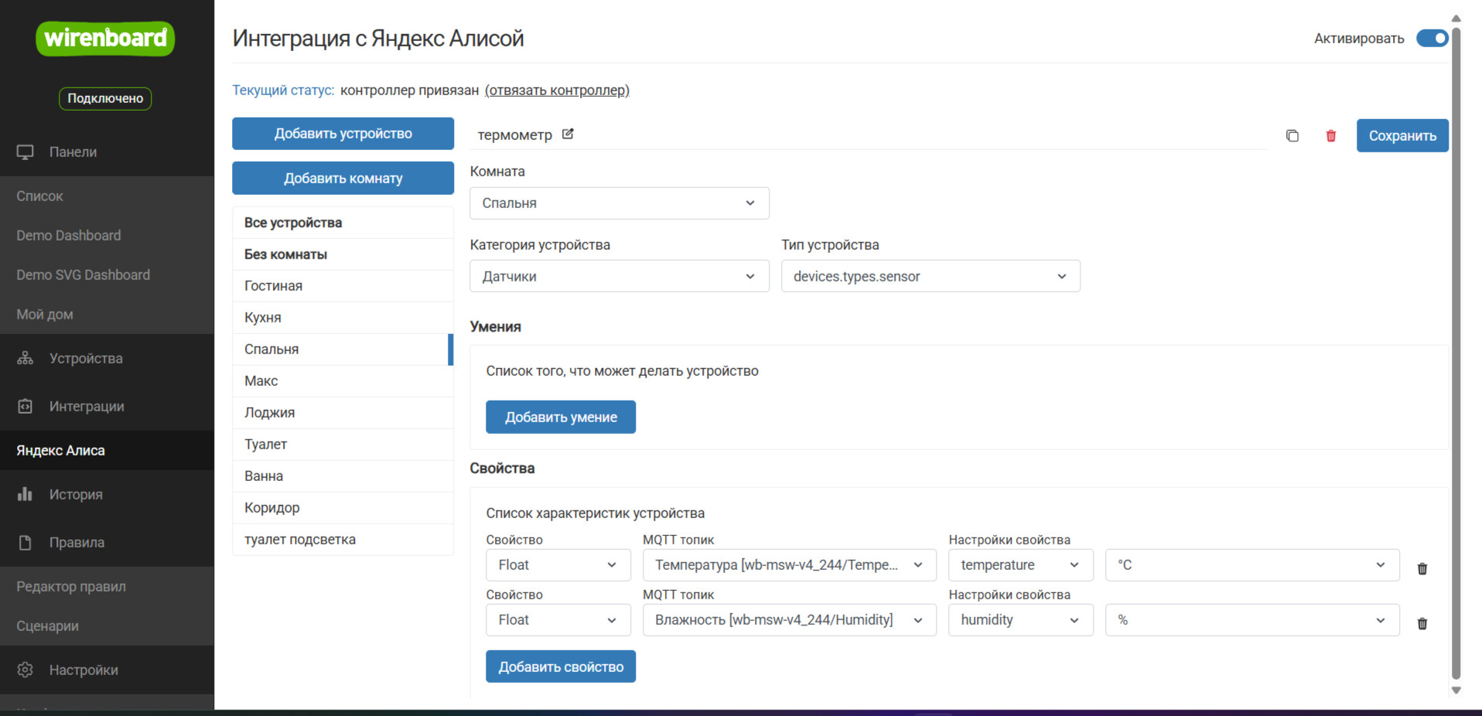Viewport: 1482px width, 716px height.
Task: Select the Макс room
Action: 343,381
